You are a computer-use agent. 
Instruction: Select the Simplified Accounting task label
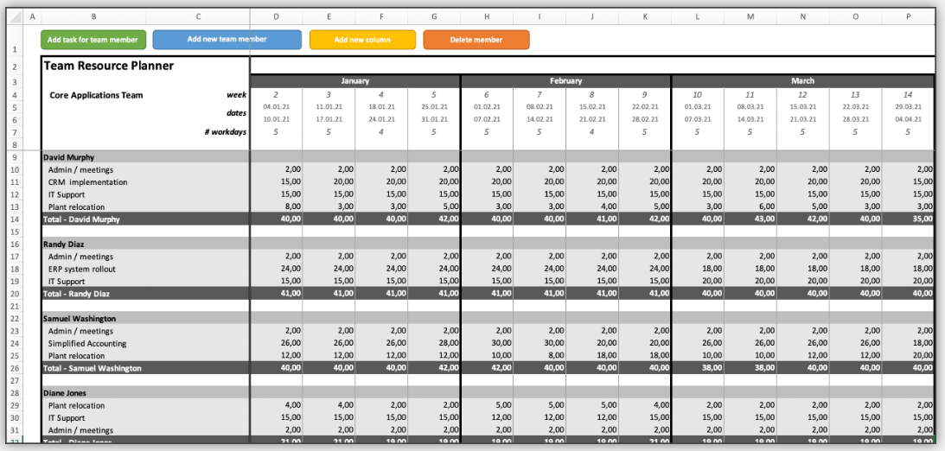click(x=87, y=343)
